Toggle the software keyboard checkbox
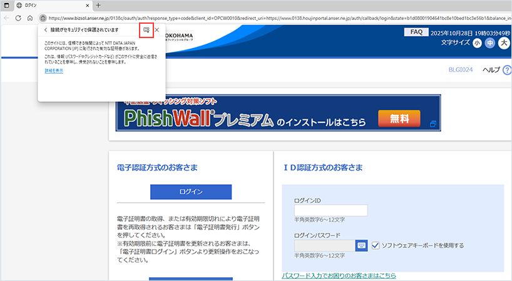 (x=376, y=245)
